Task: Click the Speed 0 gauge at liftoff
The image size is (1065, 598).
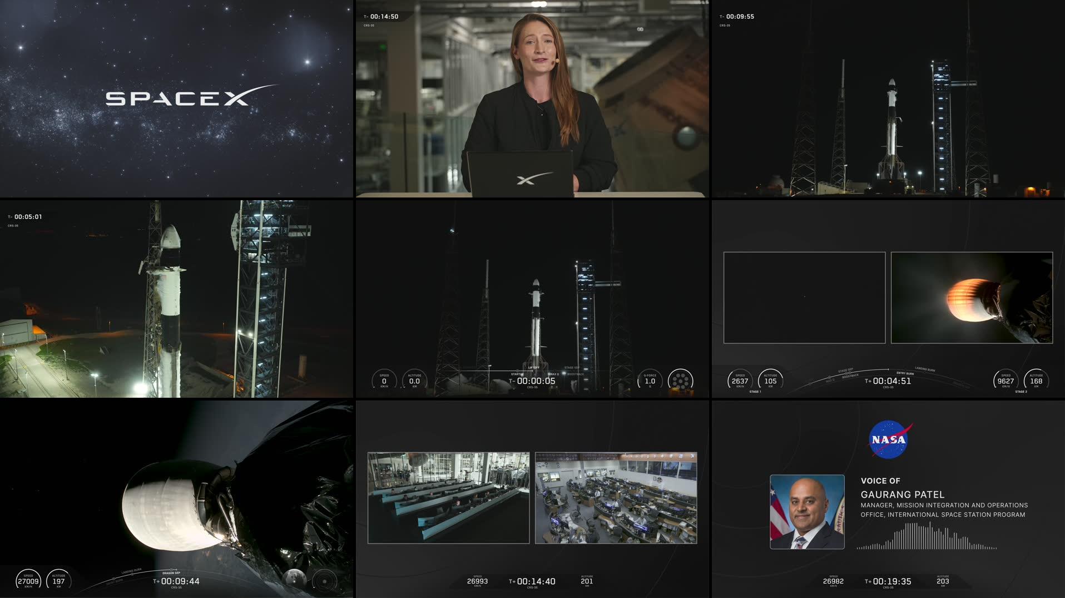Action: 384,380
